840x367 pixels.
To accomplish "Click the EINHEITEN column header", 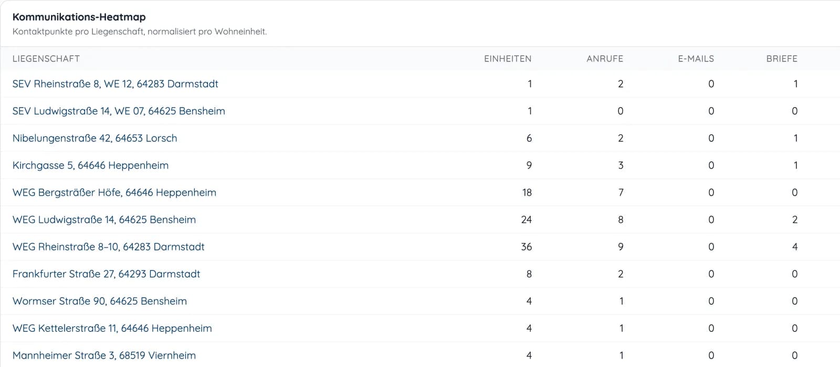I will pyautogui.click(x=508, y=59).
